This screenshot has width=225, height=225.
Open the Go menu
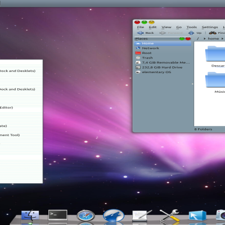point(179,27)
